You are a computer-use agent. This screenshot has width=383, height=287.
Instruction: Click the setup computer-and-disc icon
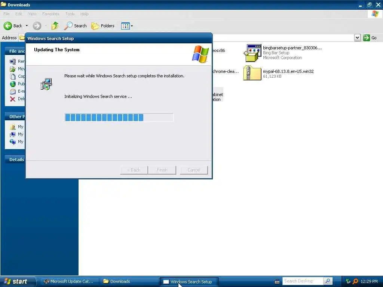46,84
